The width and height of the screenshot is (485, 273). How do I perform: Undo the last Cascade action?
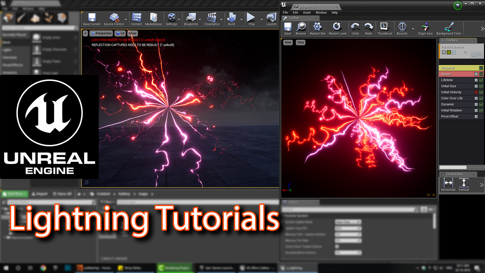tap(355, 28)
